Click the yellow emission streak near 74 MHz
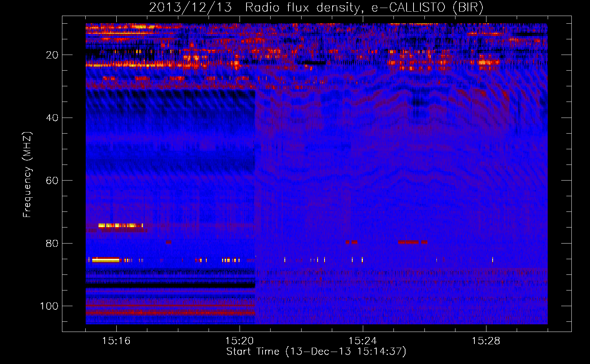 click(120, 225)
